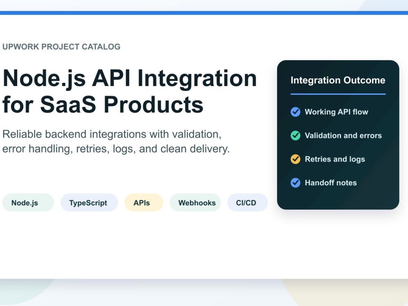
Task: Click the yellow checkmark beside Retries and logs
Action: pos(295,159)
